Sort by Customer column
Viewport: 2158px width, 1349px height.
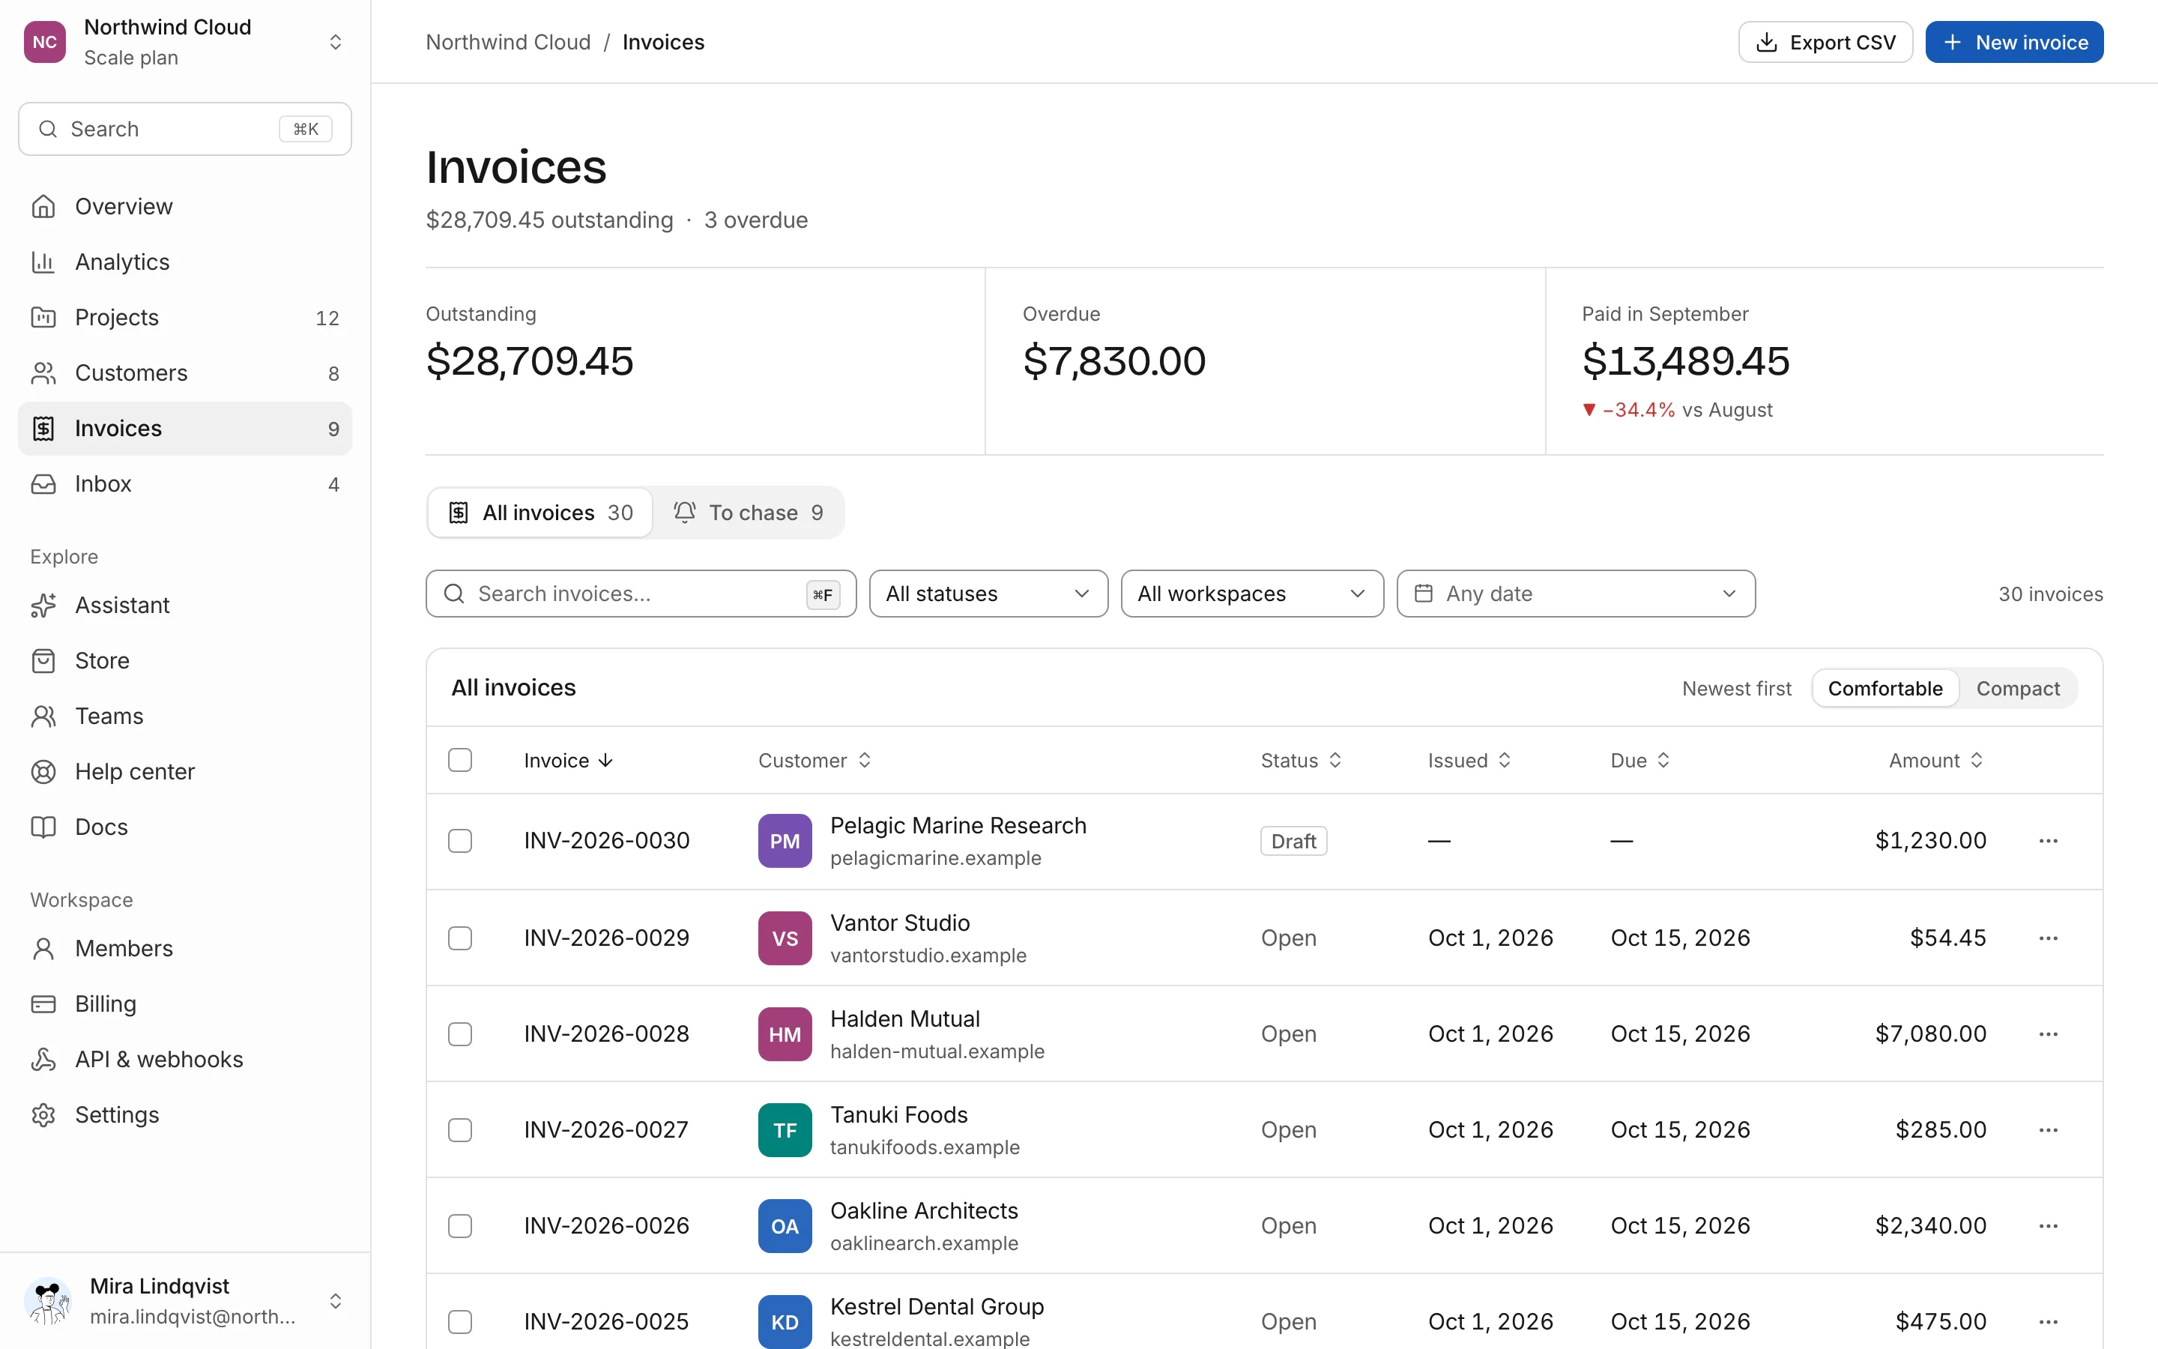814,760
